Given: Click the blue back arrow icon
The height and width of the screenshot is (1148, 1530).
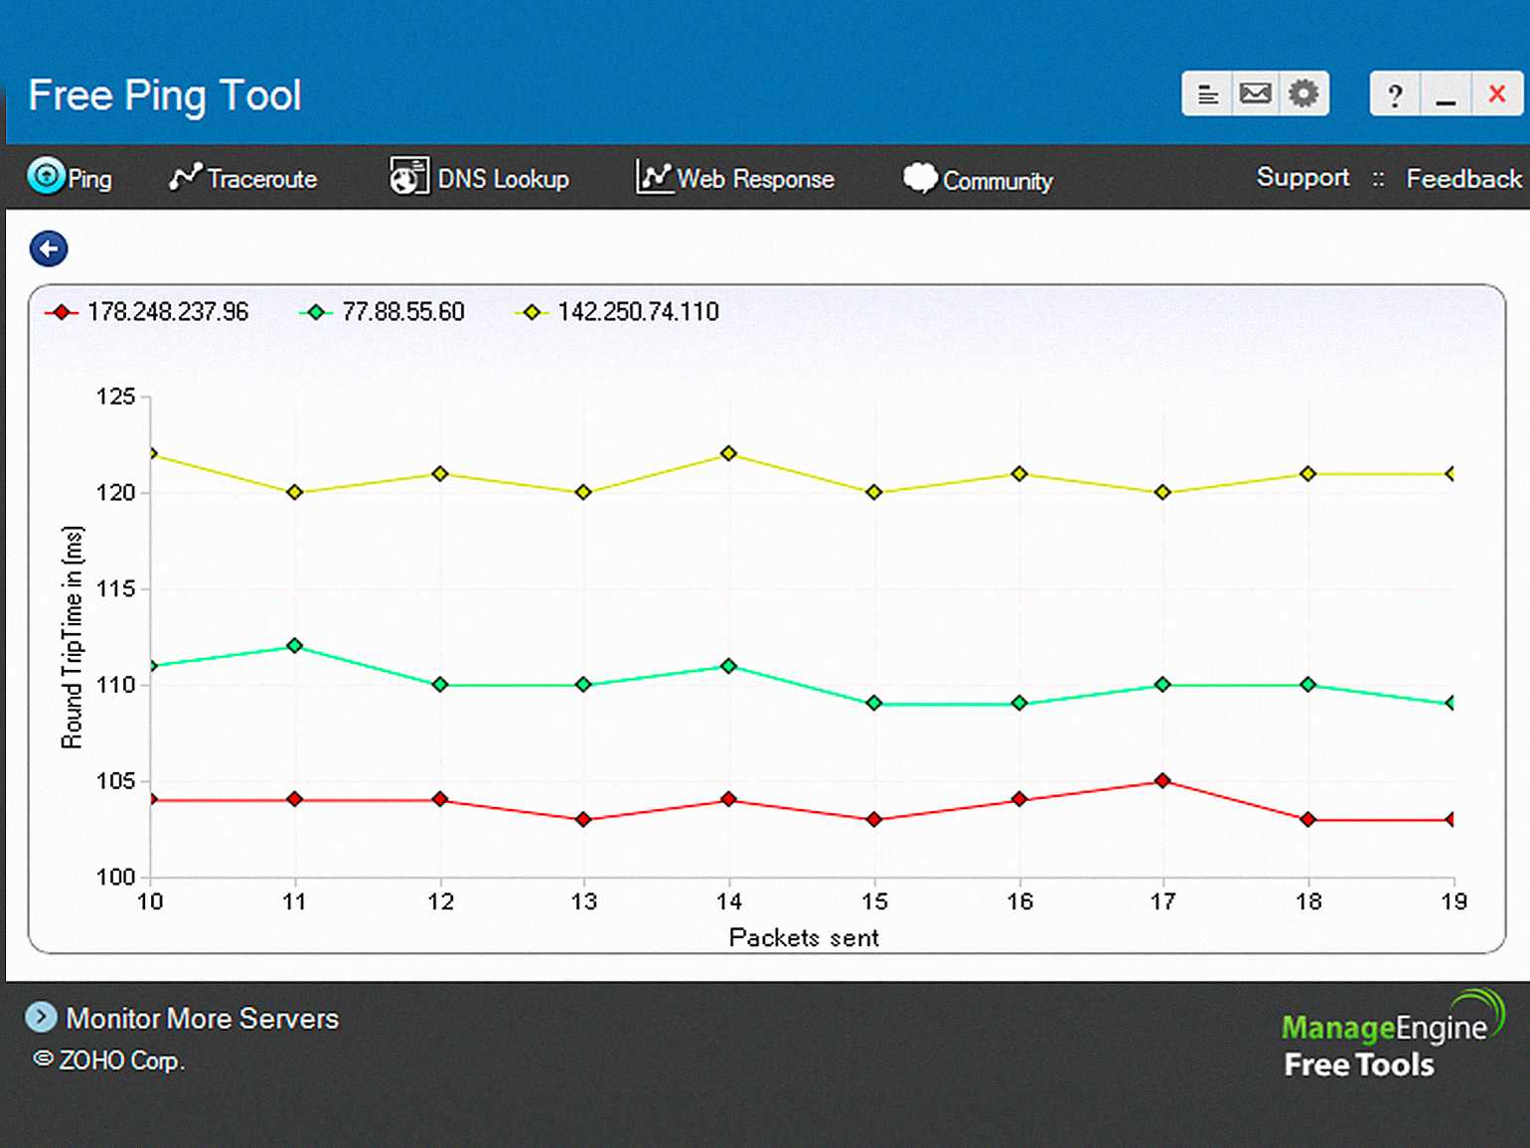Looking at the screenshot, I should pos(49,248).
